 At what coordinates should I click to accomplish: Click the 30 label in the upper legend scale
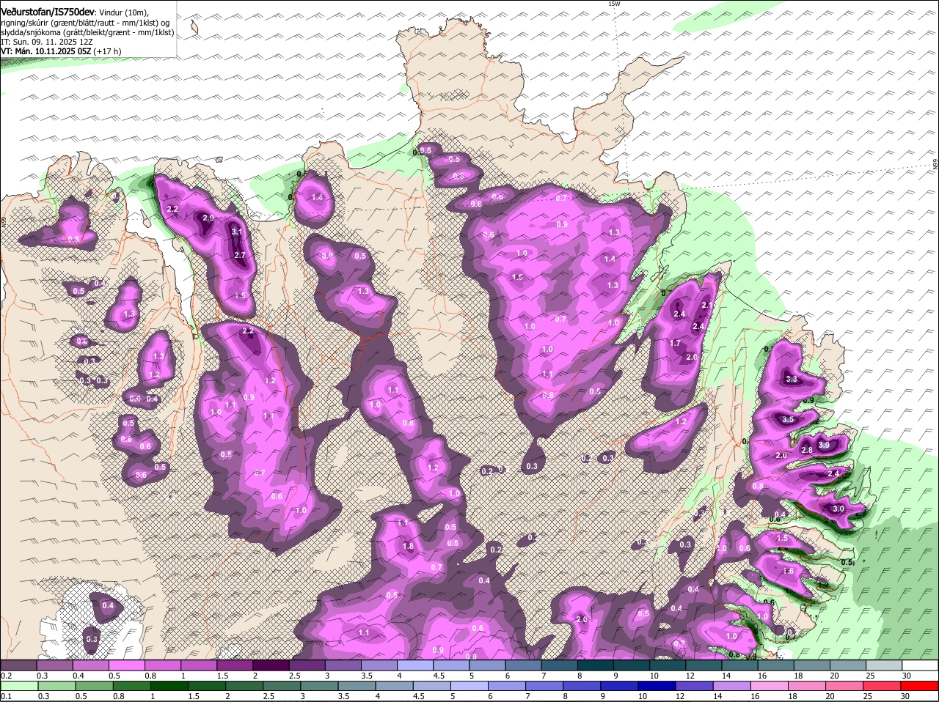906,675
